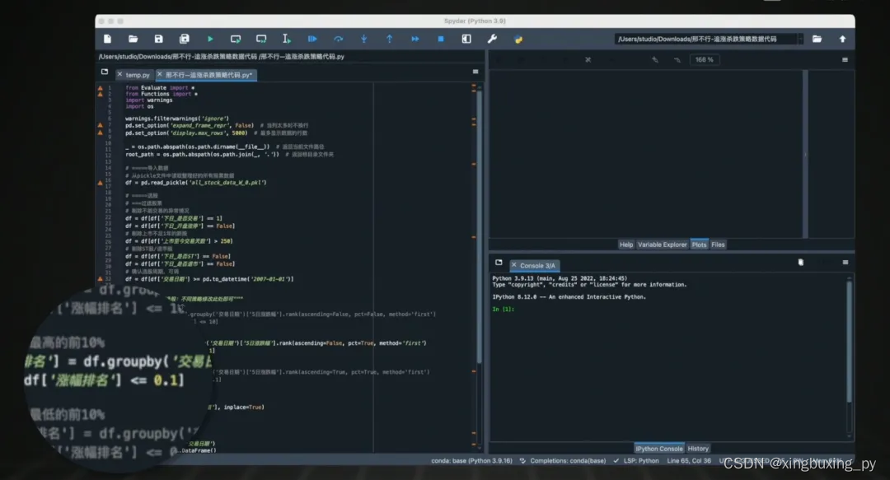Switch to the IPython Console tab
The height and width of the screenshot is (480, 890).
pyautogui.click(x=659, y=448)
